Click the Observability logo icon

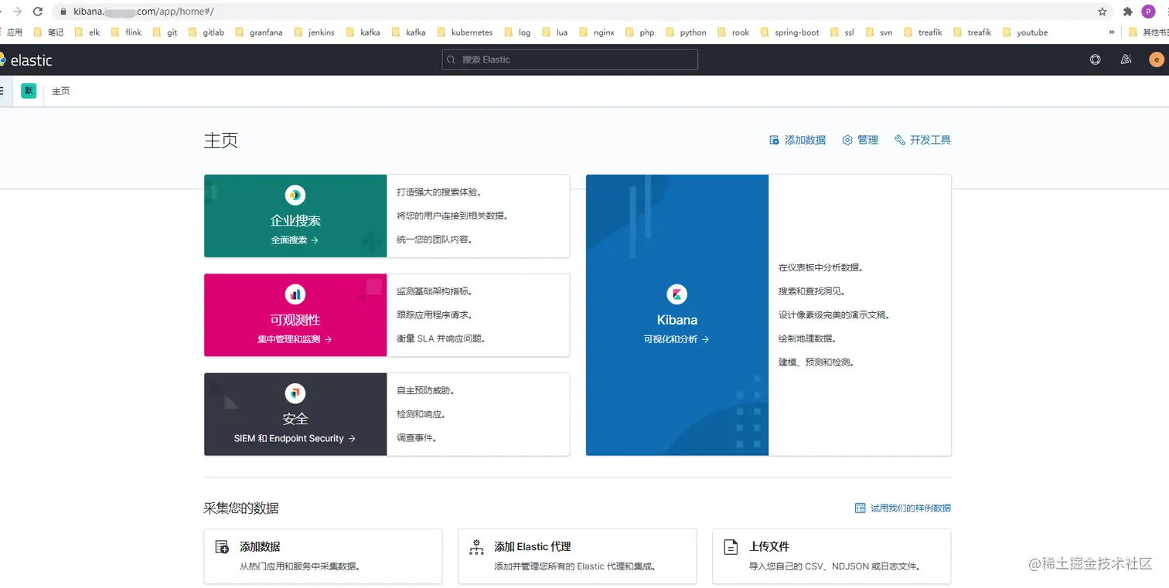pos(295,294)
